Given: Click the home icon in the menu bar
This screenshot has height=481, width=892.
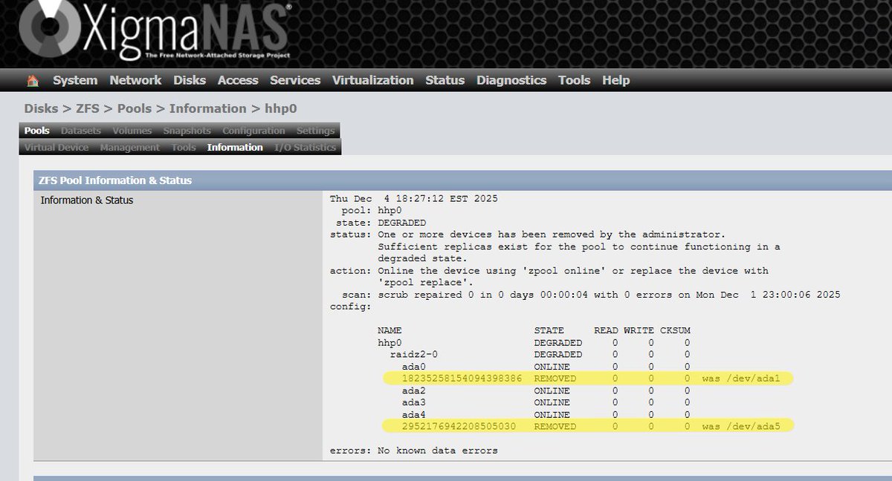Looking at the screenshot, I should [32, 80].
